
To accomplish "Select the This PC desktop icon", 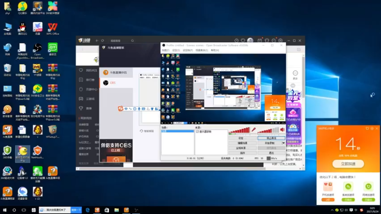I will click(x=7, y=29).
